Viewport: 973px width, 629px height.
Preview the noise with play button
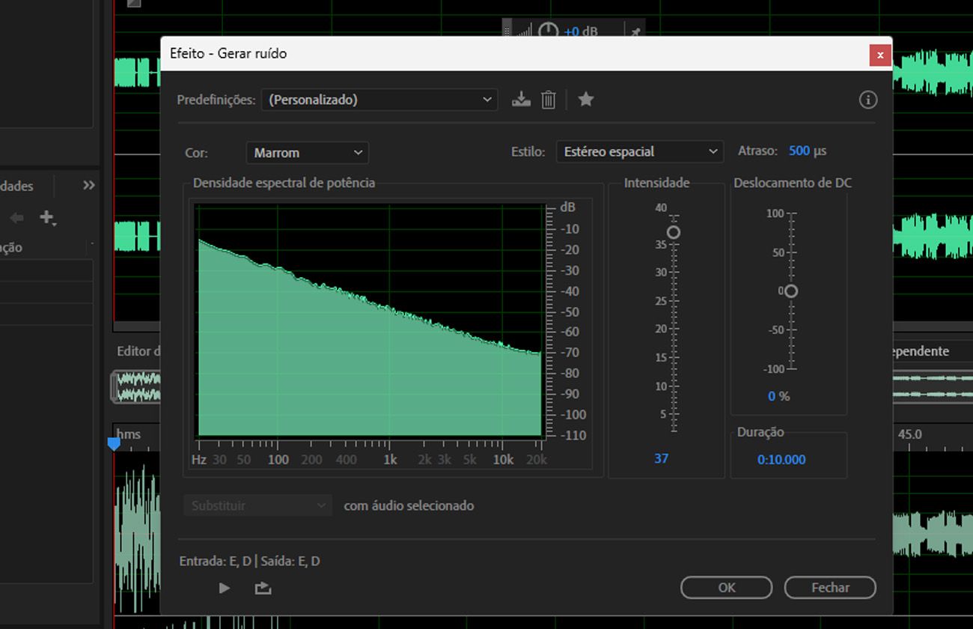[x=224, y=588]
